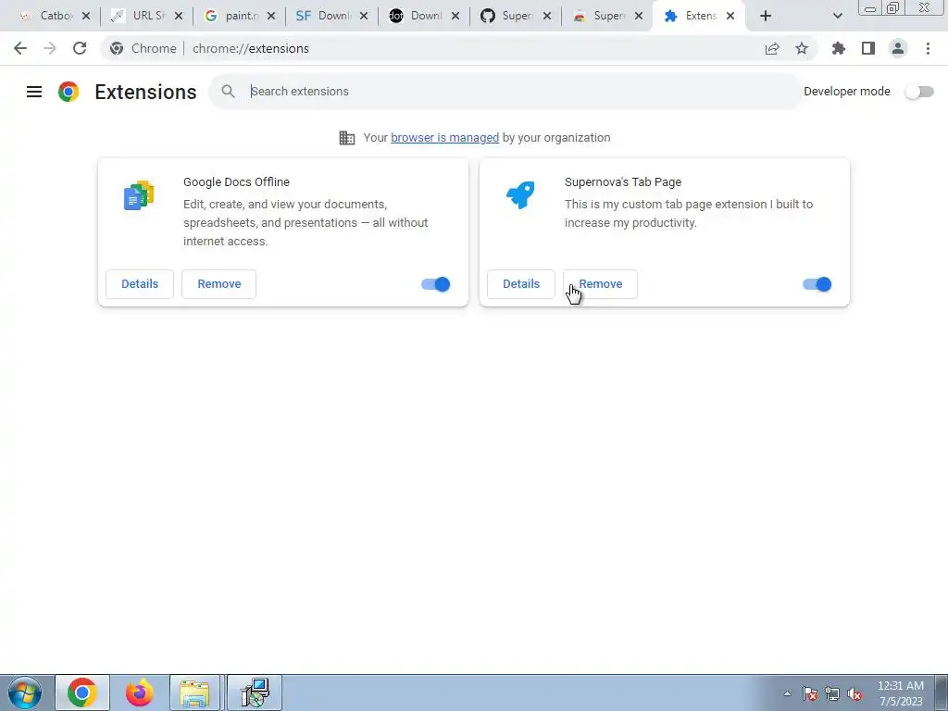Screen dimensions: 948x711
Task: Share this page via the share icon
Action: point(772,48)
